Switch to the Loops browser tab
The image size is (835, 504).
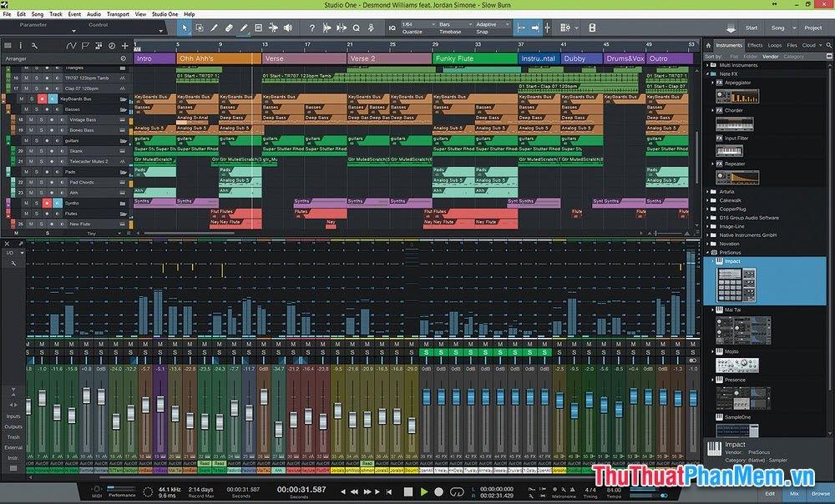pos(775,45)
